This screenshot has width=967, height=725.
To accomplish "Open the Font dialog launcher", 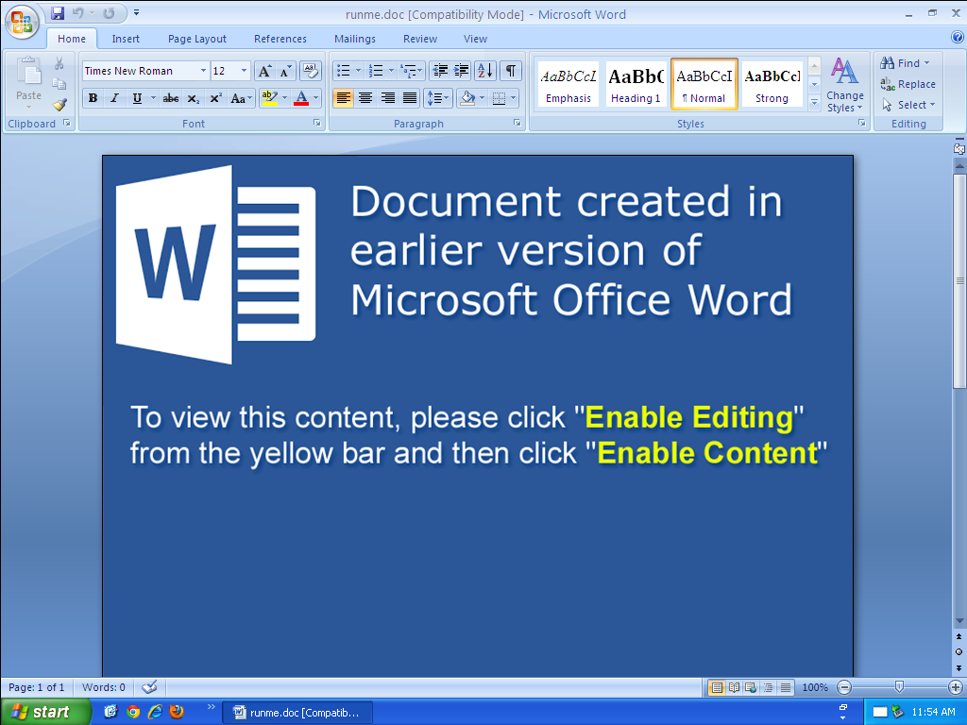I will [317, 124].
